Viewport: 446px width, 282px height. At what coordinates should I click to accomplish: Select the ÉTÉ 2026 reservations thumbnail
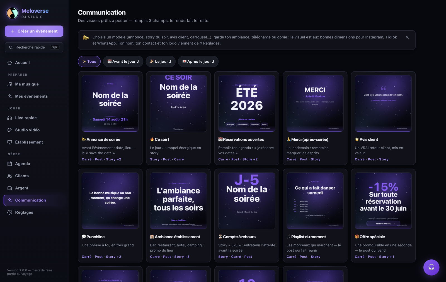pos(247,103)
